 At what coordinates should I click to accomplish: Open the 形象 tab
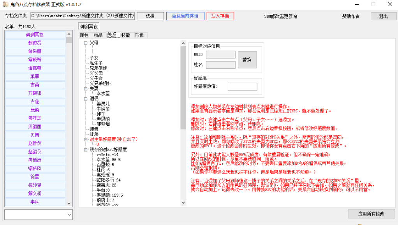point(139,35)
